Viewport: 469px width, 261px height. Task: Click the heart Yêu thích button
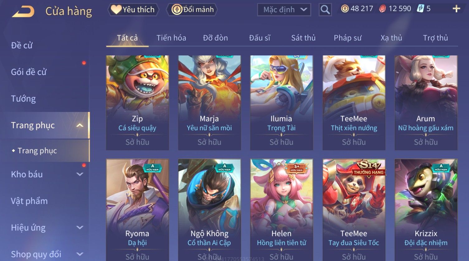tap(133, 10)
